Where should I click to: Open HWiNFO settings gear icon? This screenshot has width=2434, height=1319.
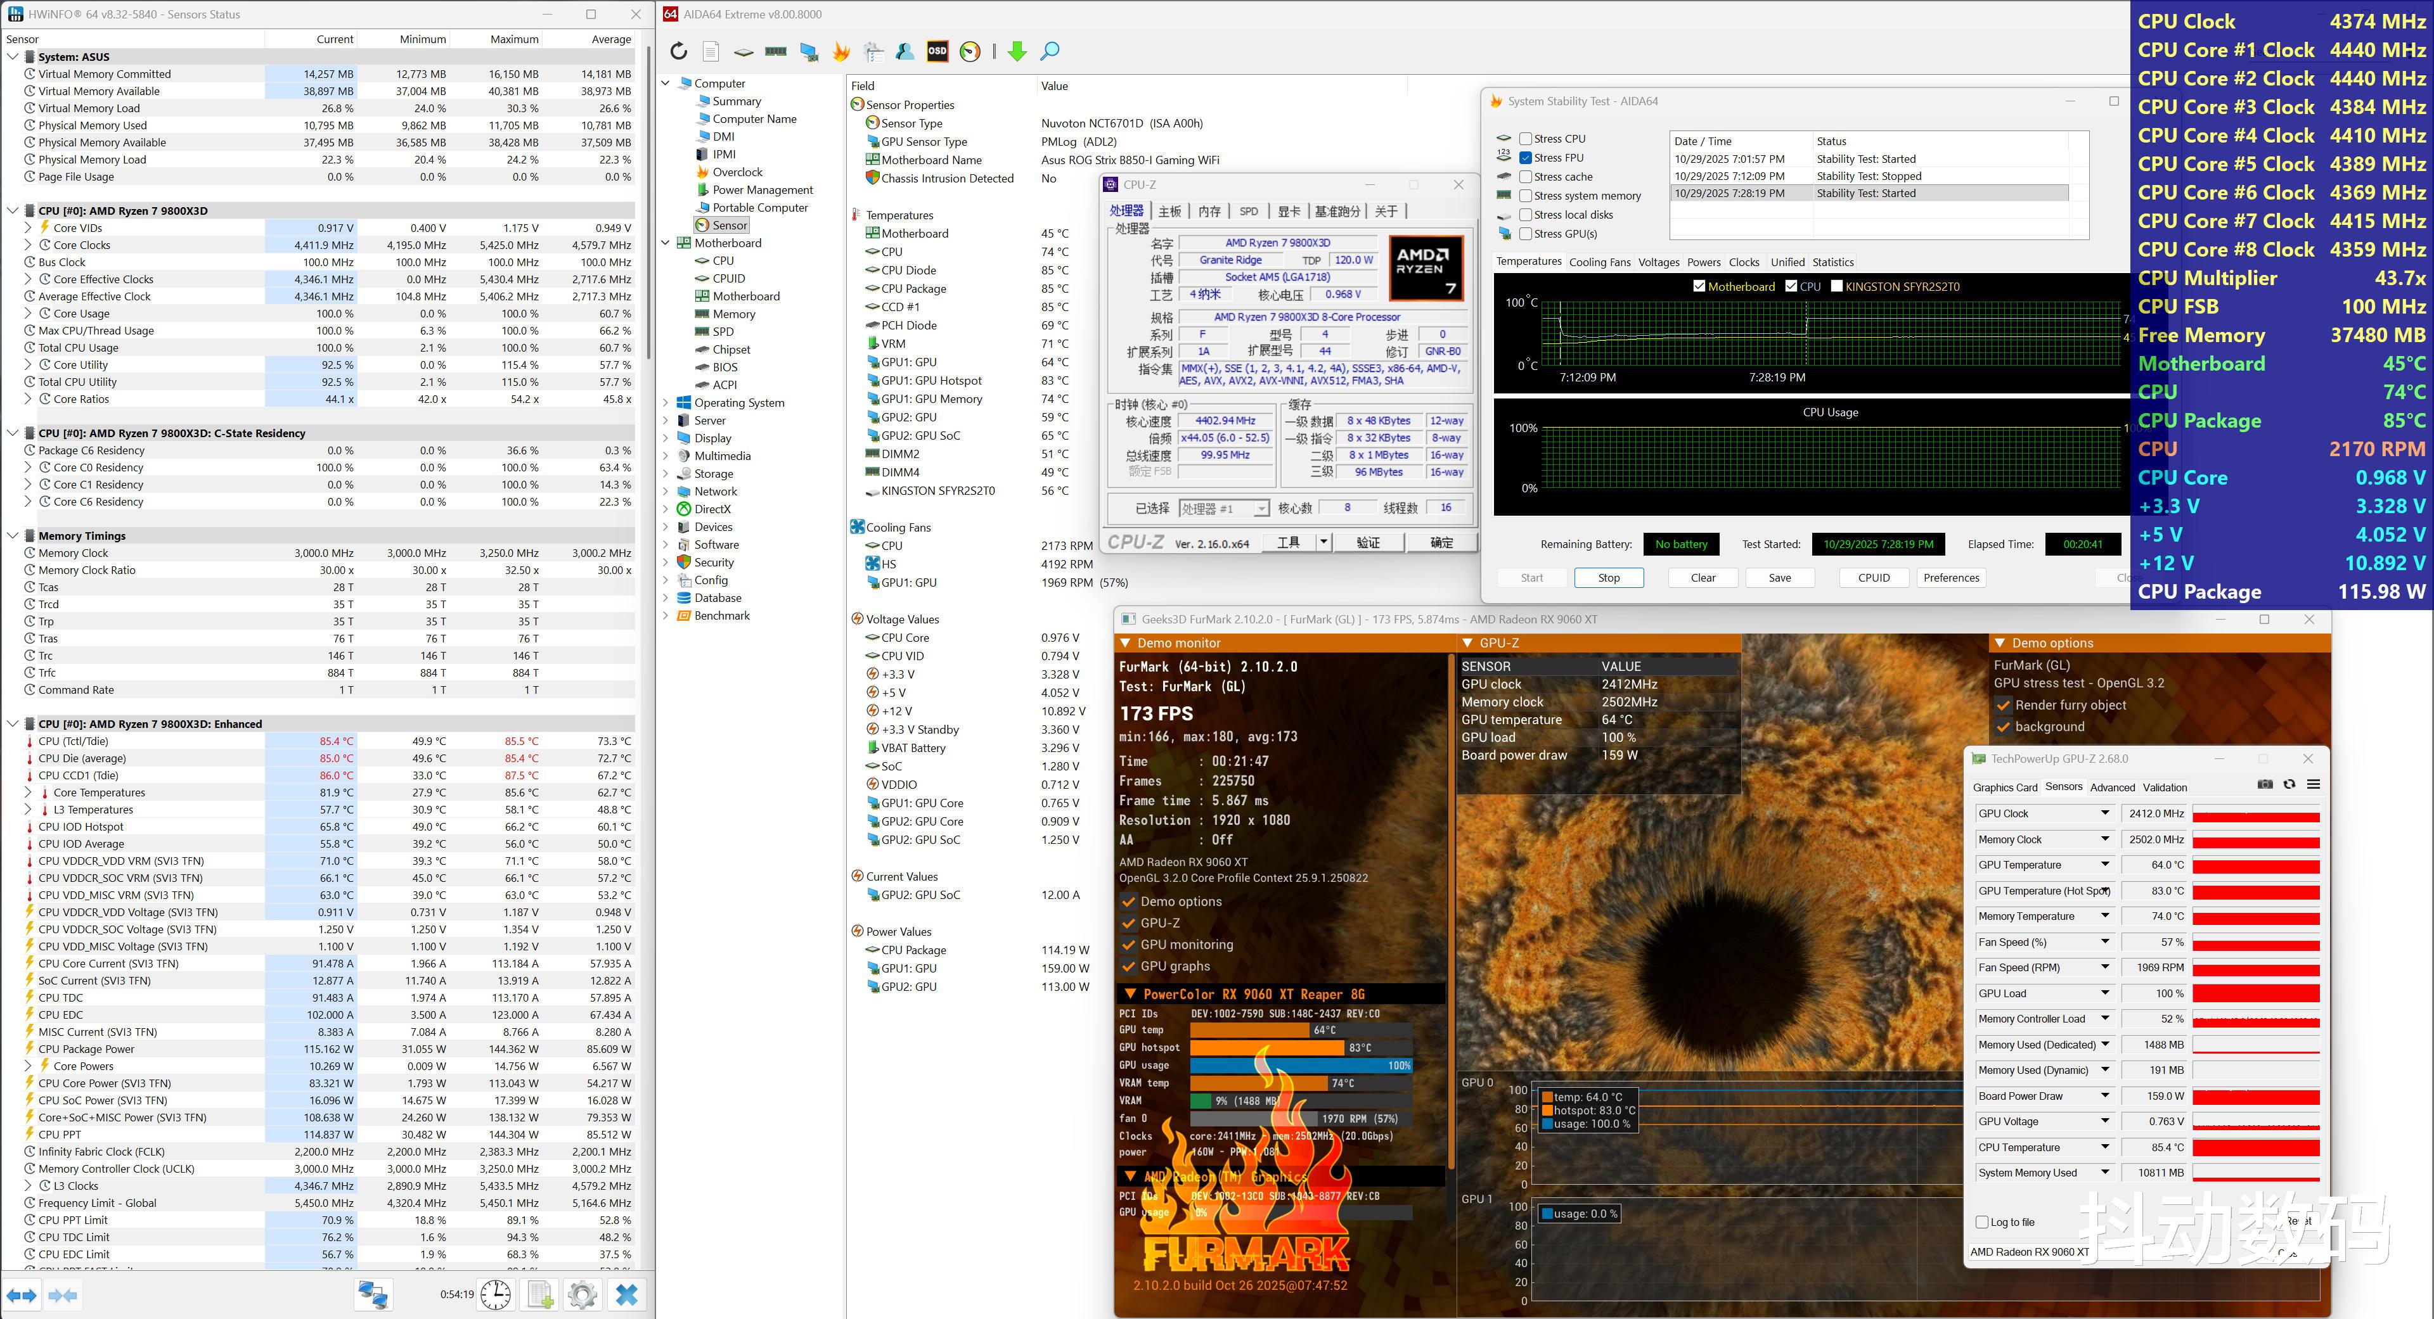(582, 1294)
